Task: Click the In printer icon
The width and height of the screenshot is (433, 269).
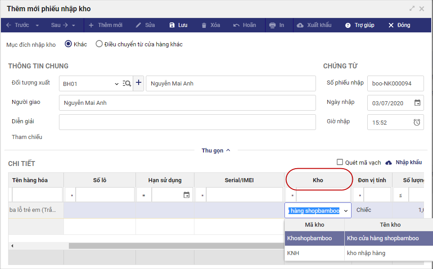Action: 272,25
